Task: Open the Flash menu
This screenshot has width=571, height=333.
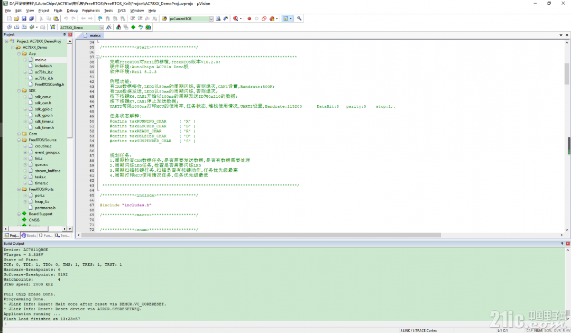Action: pos(58,11)
